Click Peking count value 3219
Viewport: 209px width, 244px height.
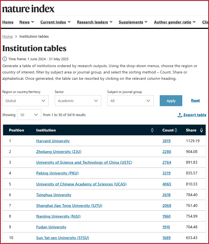166,173
